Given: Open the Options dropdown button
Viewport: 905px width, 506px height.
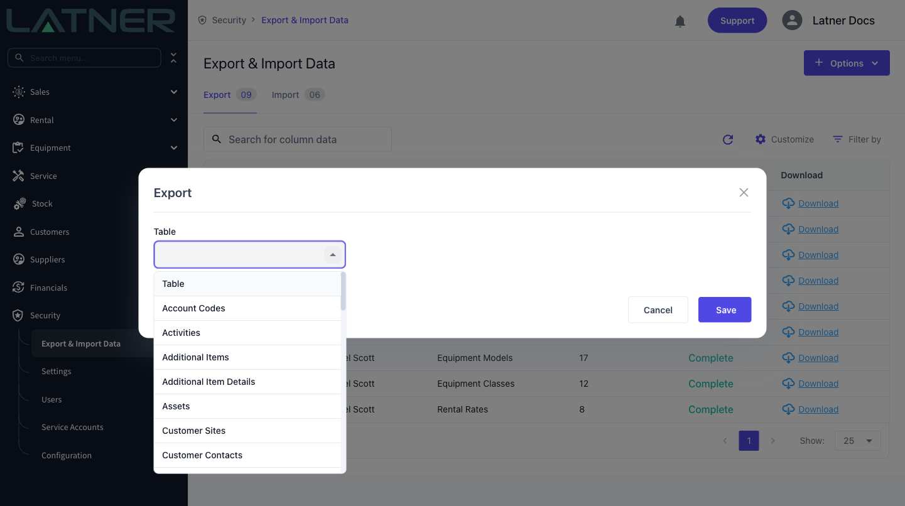Looking at the screenshot, I should click(x=847, y=63).
